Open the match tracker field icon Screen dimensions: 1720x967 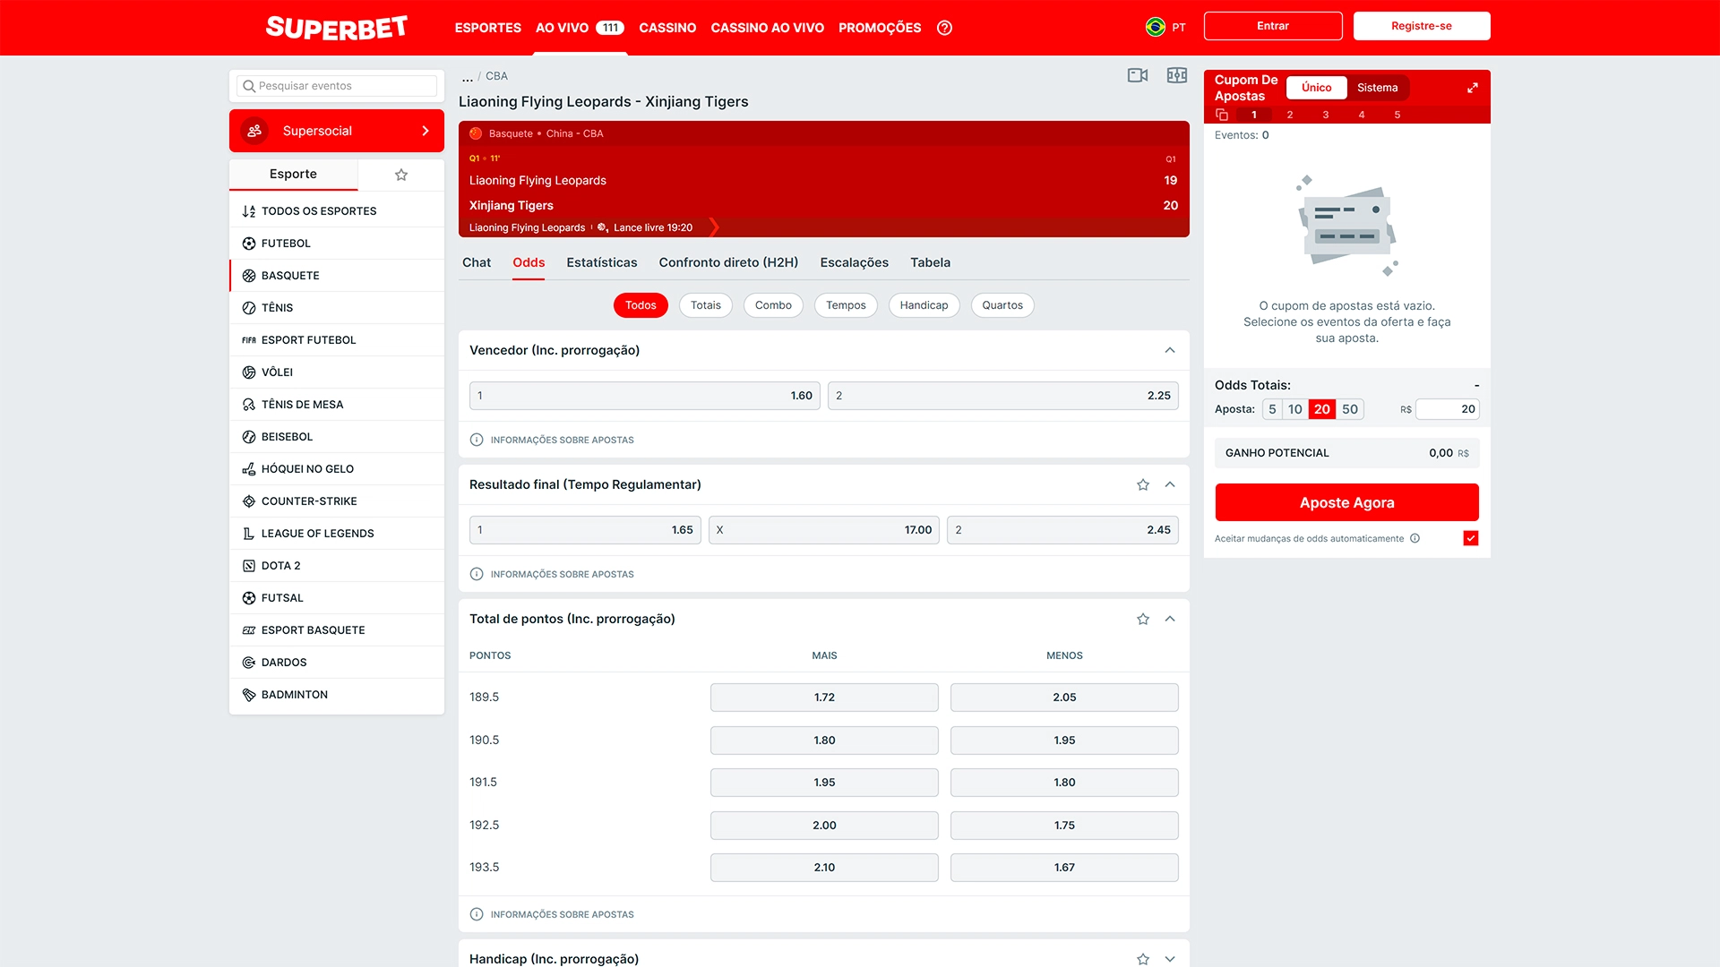pos(1177,75)
